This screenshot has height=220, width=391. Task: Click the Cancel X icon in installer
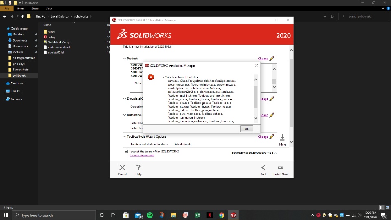pyautogui.click(x=122, y=167)
